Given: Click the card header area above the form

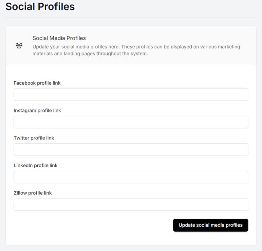Looking at the screenshot, I should (x=131, y=45).
